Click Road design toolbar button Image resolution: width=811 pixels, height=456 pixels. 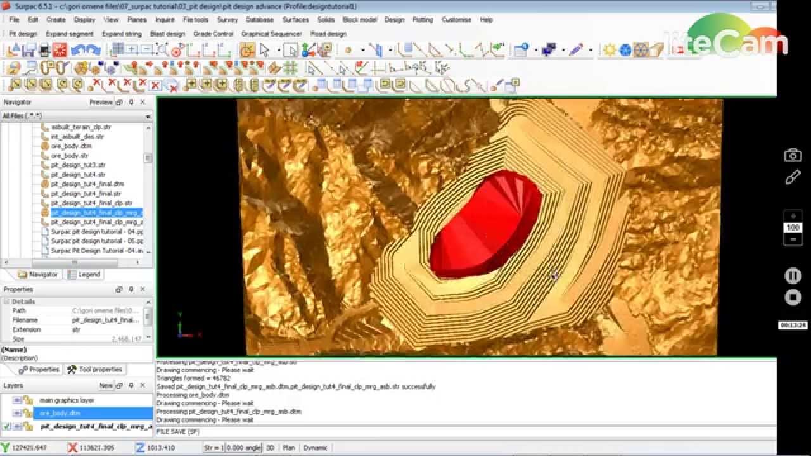point(329,34)
